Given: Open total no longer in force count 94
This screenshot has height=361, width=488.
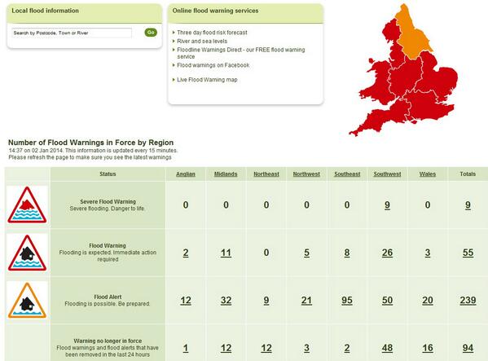Looking at the screenshot, I should coord(468,348).
